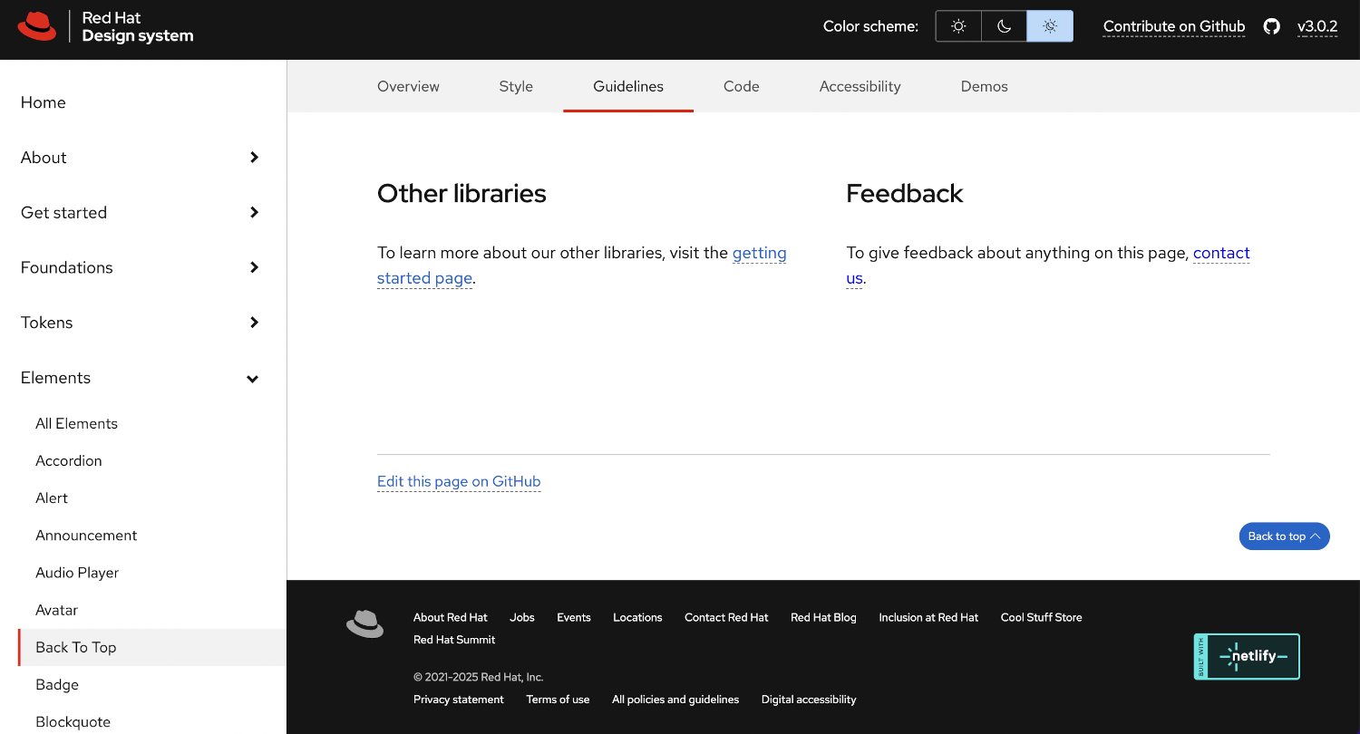Open All policies and guidelines link

click(x=675, y=700)
